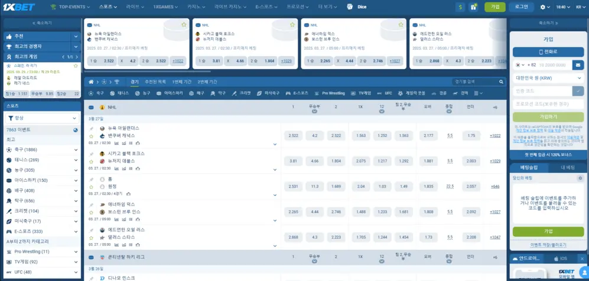
Task: Open the 1XGAMES menu
Action: [165, 6]
